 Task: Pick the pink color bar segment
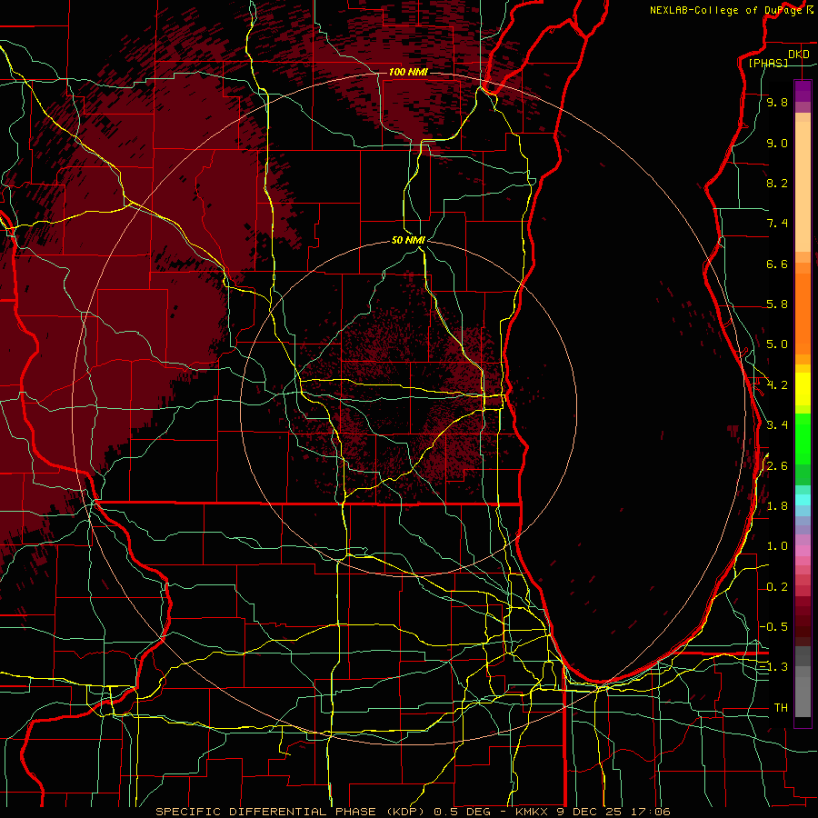pyautogui.click(x=803, y=551)
